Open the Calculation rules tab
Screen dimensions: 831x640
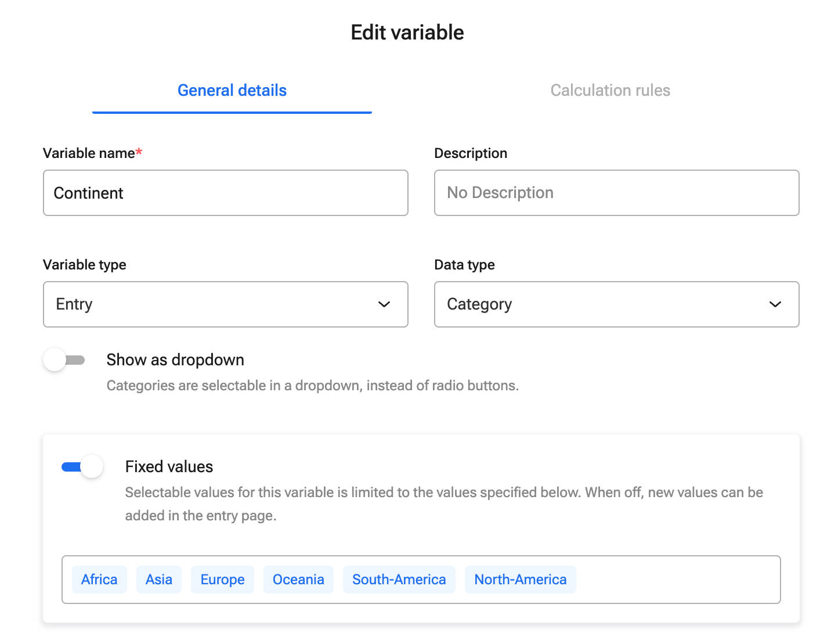610,91
